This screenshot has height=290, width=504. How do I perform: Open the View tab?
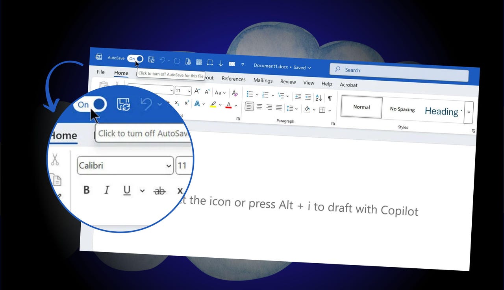309,83
